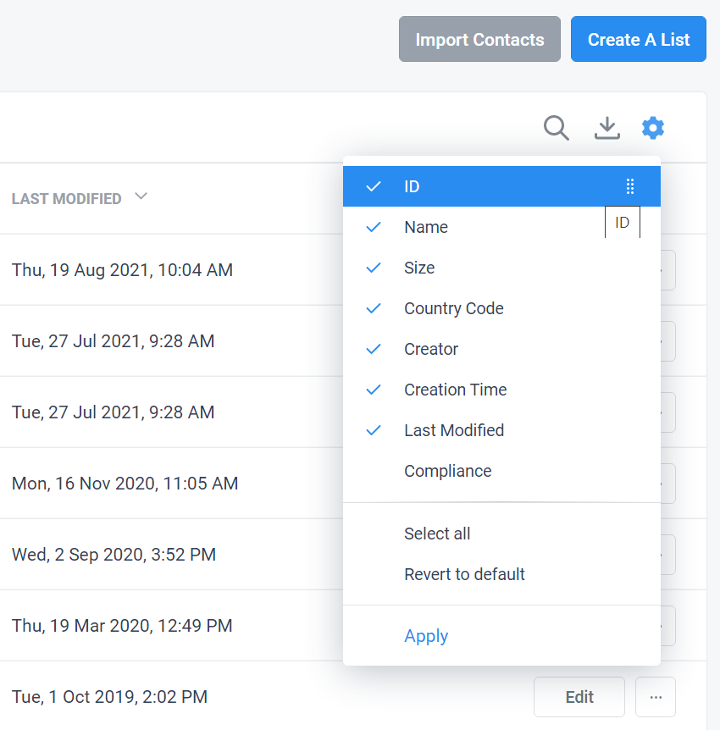This screenshot has height=730, width=720.
Task: Choose Revert to default in the columns menu
Action: pyautogui.click(x=464, y=574)
